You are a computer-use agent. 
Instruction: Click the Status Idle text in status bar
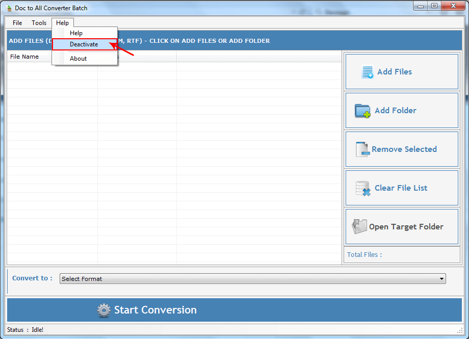coord(25,330)
